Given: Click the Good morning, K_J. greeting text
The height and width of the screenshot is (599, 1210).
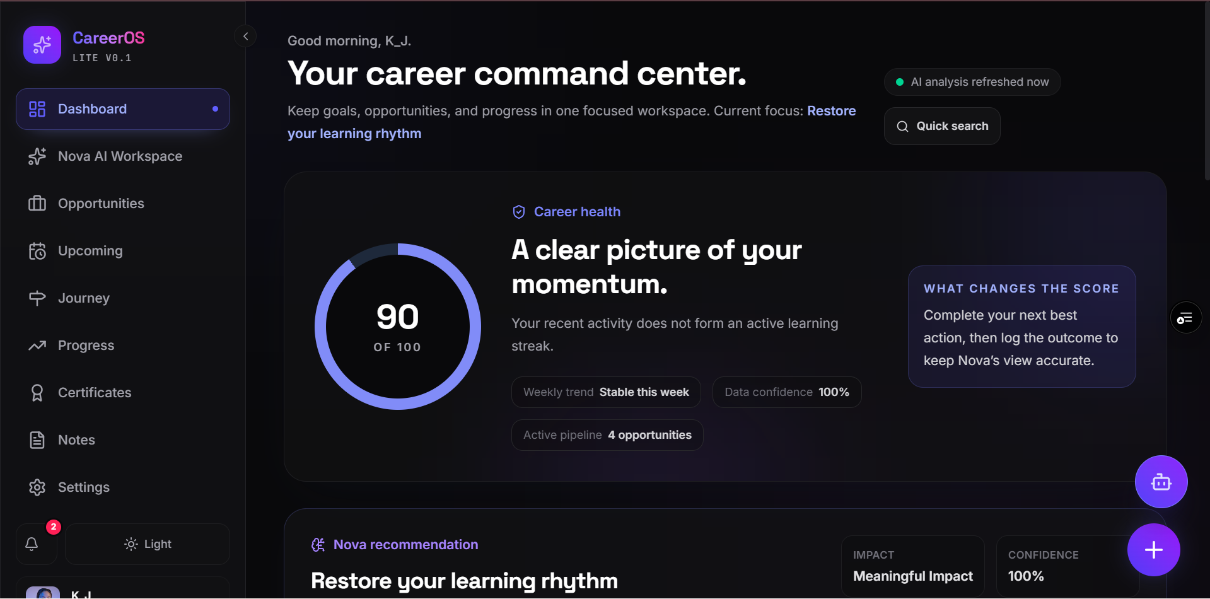Looking at the screenshot, I should point(349,41).
